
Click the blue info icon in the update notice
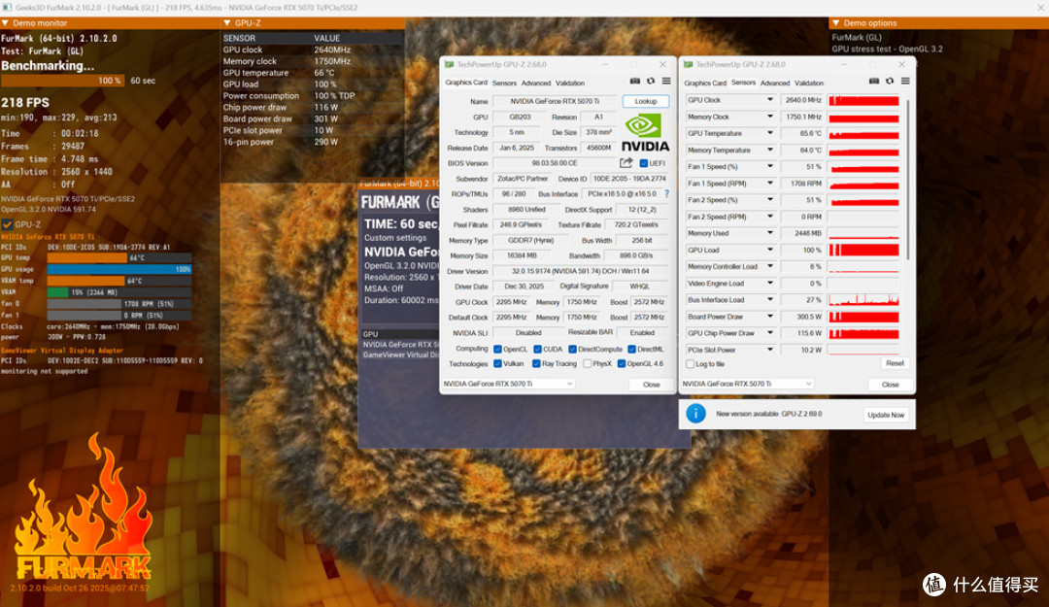coord(695,414)
